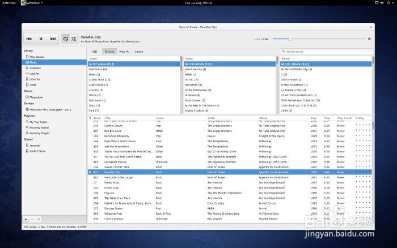
Task: Select Darkwave (1) genre
Action: [x=134, y=100]
